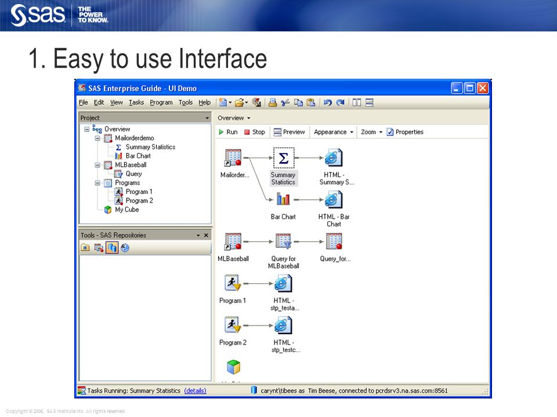Select the Program 1 node in flow
This screenshot has width=557, height=417.
pos(233,283)
